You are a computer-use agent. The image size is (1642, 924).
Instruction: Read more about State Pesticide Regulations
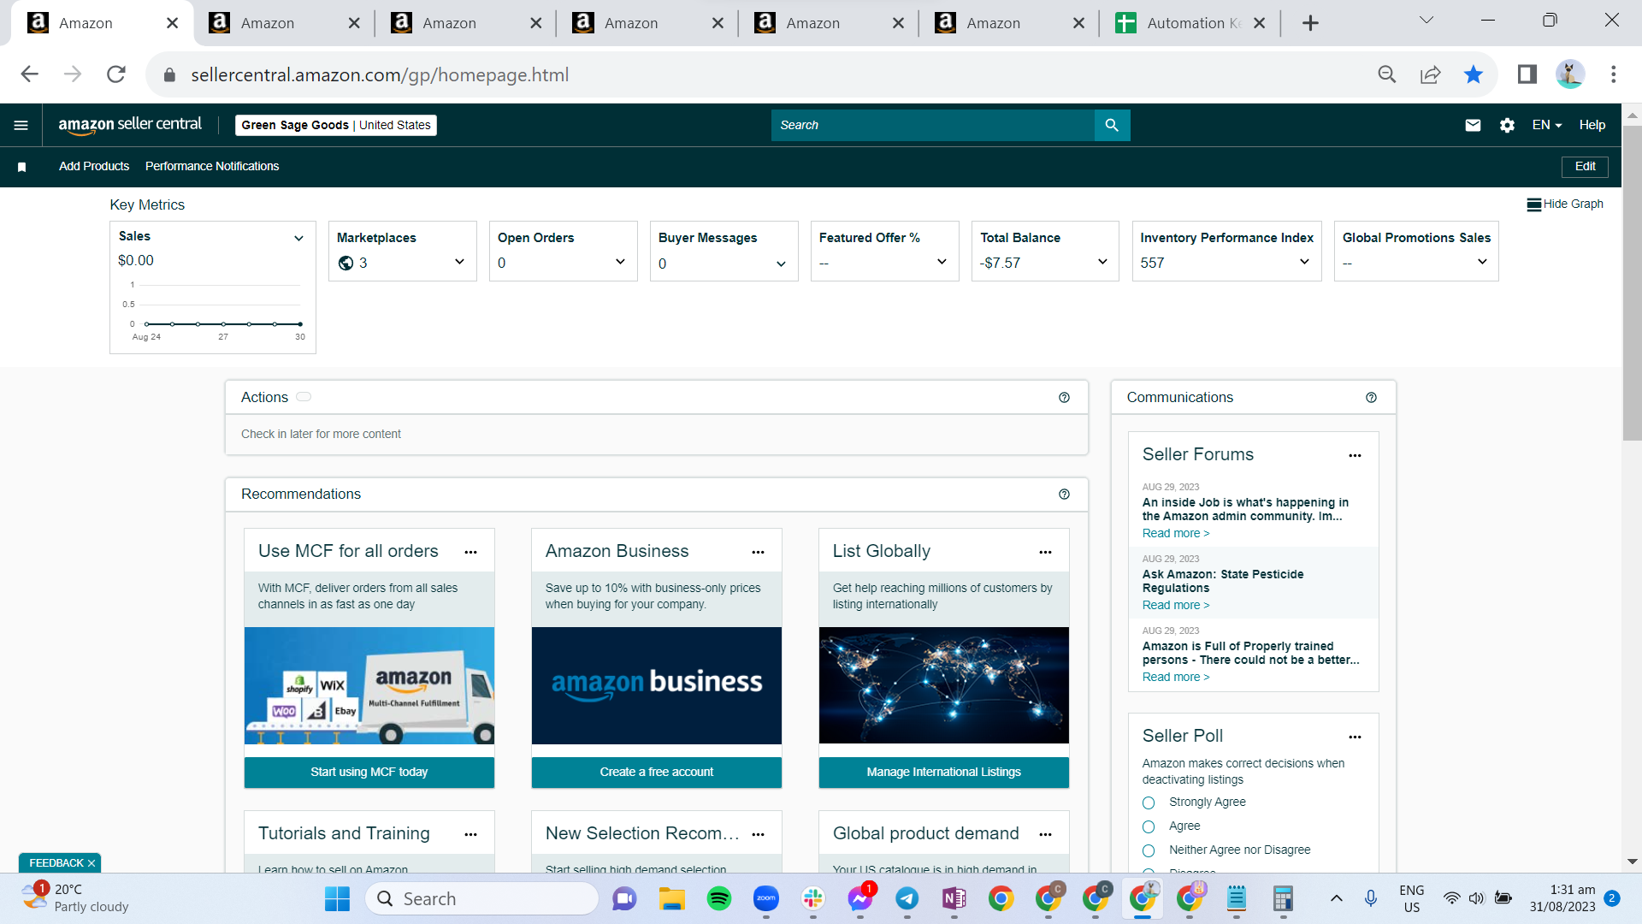(x=1176, y=605)
